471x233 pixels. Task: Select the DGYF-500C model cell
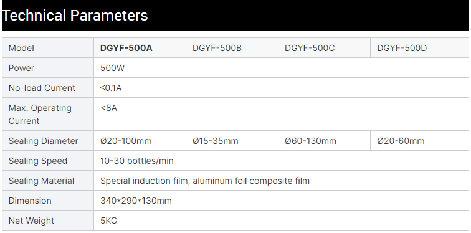pos(324,48)
